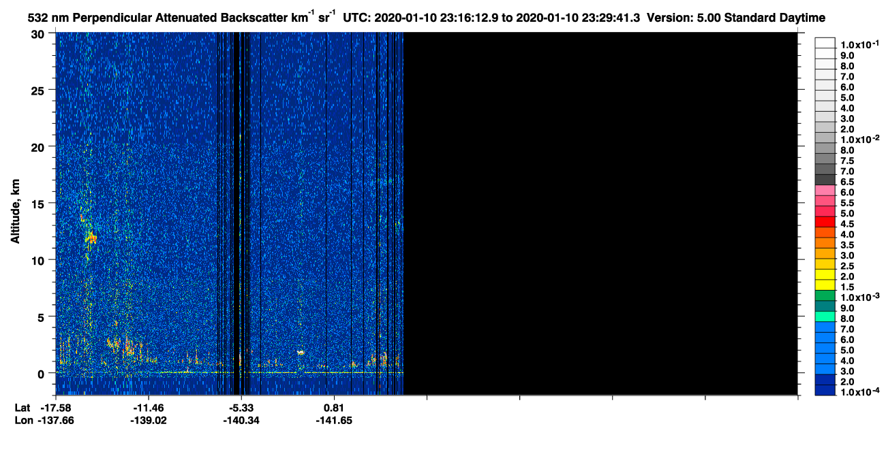Click colorbar label '2.5'

coord(848,265)
